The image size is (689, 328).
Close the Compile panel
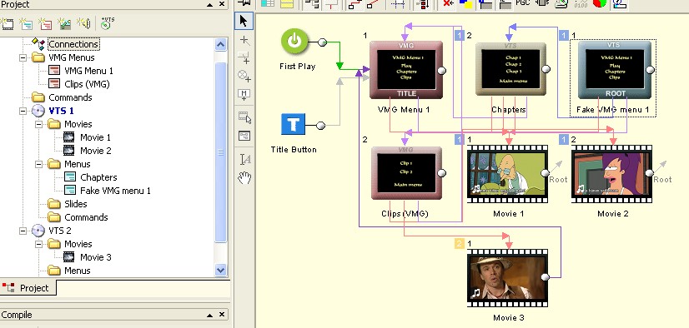pos(222,315)
